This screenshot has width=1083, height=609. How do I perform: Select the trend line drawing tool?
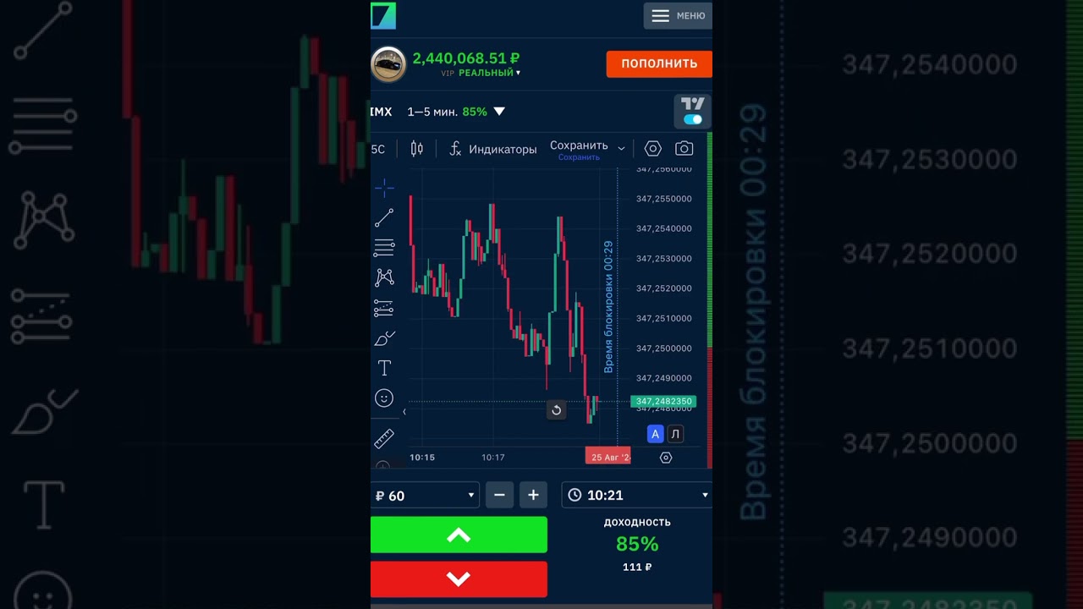point(384,218)
